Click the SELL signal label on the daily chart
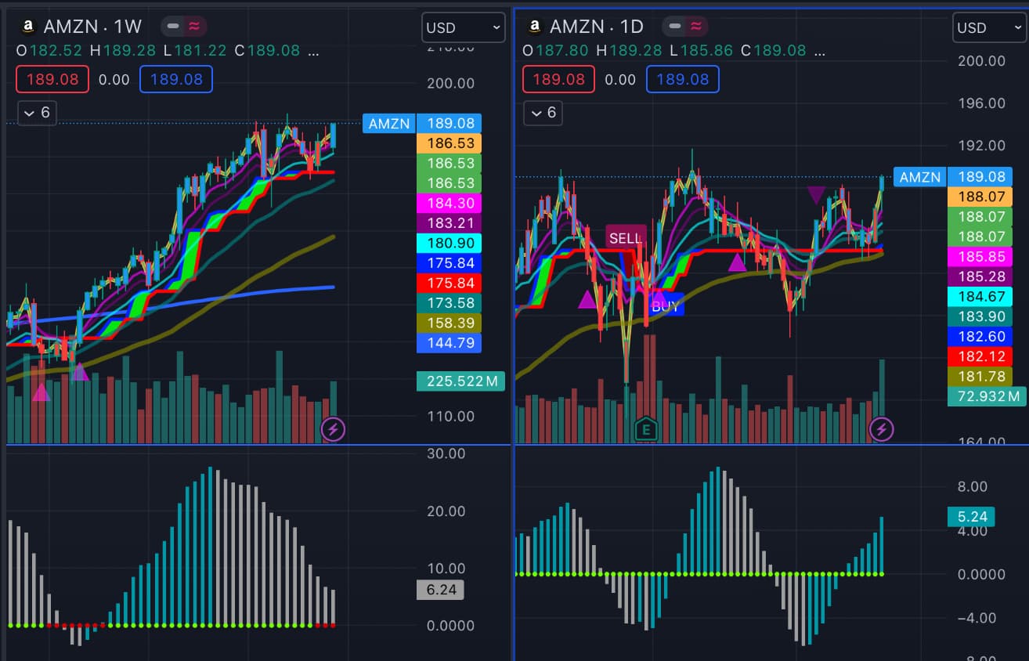 click(625, 238)
